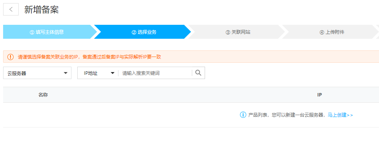Click the back arrow button
This screenshot has width=379, height=155.
tap(11, 10)
